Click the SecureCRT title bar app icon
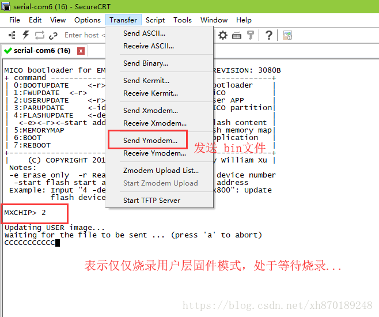The height and width of the screenshot is (317, 379). tap(6, 6)
